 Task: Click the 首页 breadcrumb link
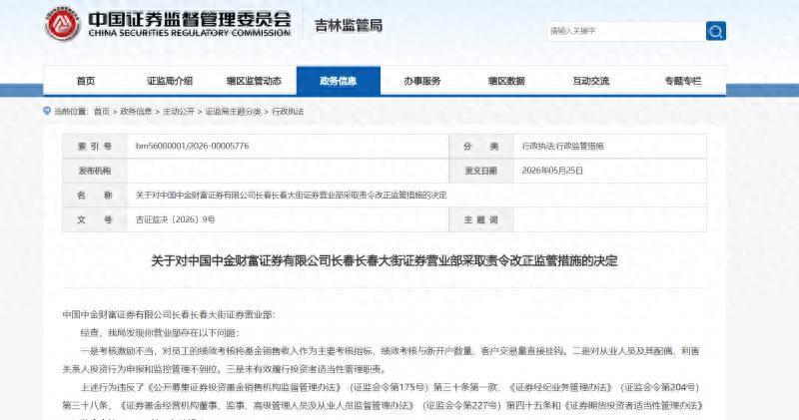click(x=102, y=111)
